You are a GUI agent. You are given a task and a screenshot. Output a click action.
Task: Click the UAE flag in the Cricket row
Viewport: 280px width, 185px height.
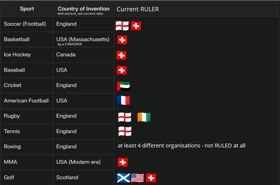point(123,86)
